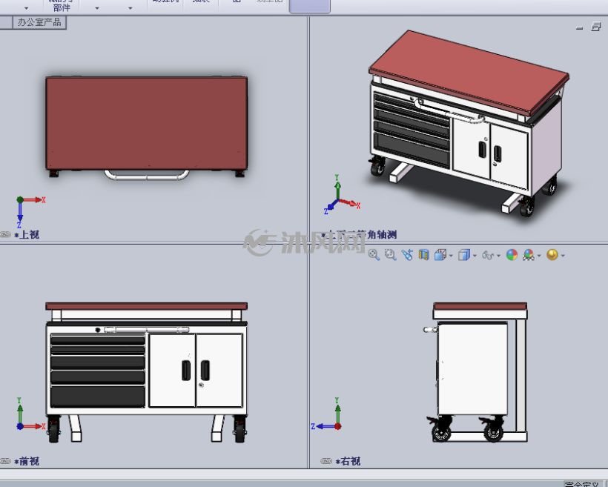Image resolution: width=608 pixels, height=487 pixels.
Task: Click the *前视 viewport label
Action: pyautogui.click(x=27, y=461)
